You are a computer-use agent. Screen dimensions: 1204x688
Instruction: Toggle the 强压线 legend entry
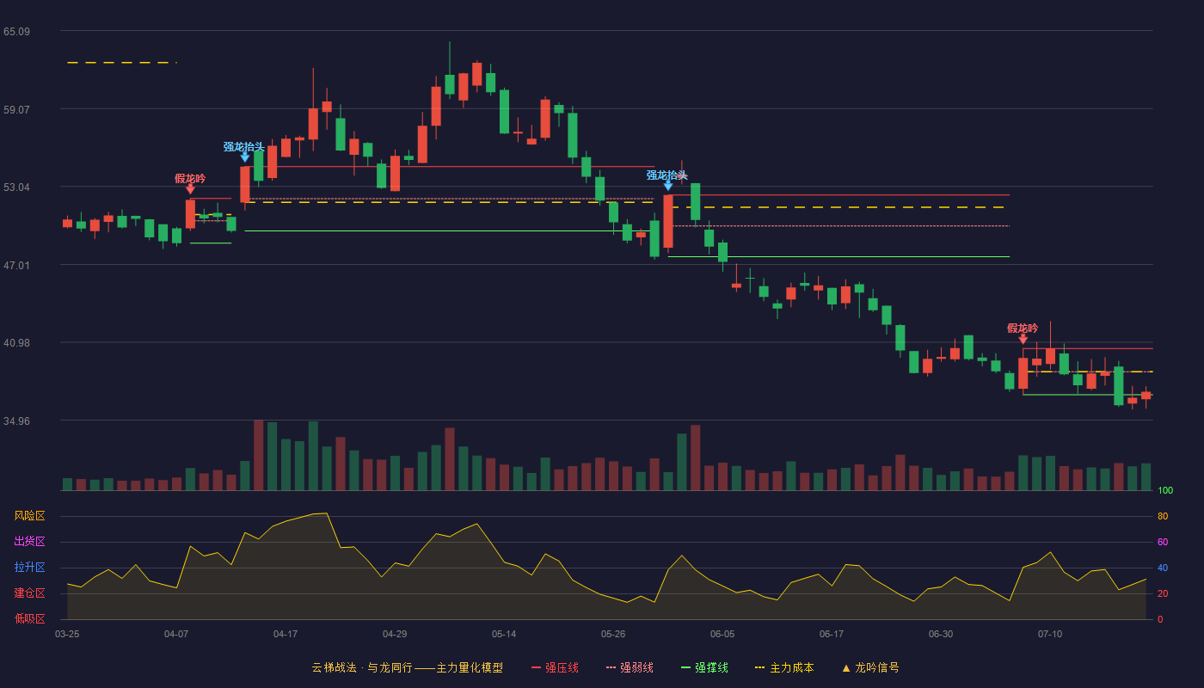pos(555,667)
